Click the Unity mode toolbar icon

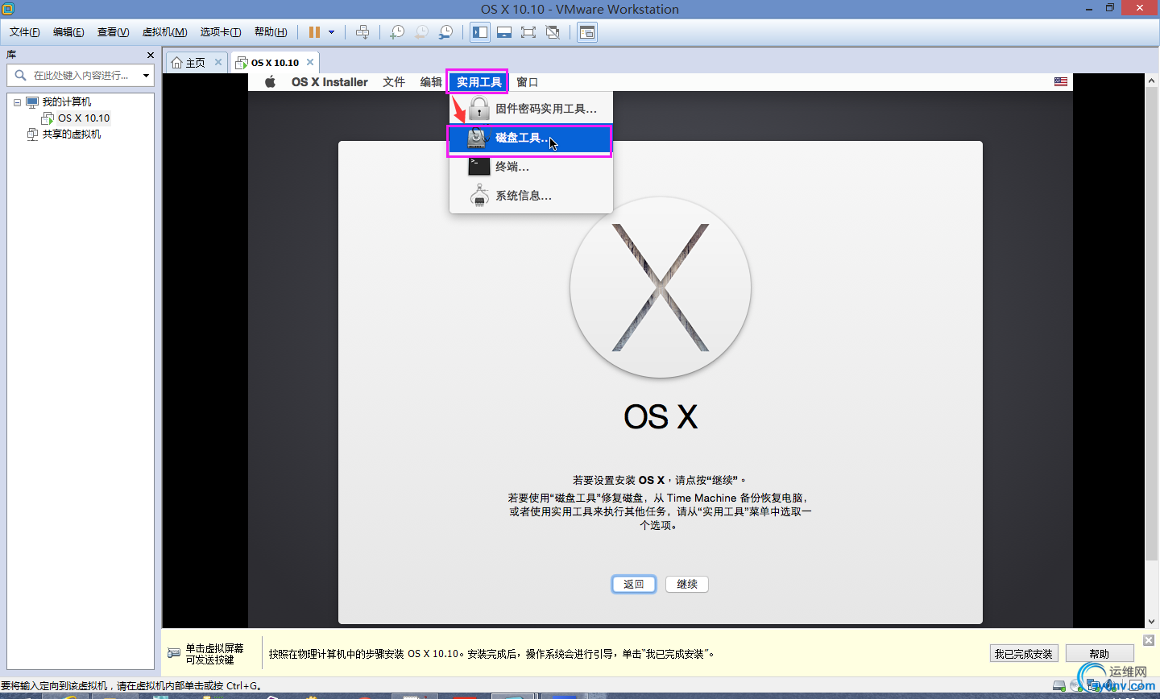point(553,32)
